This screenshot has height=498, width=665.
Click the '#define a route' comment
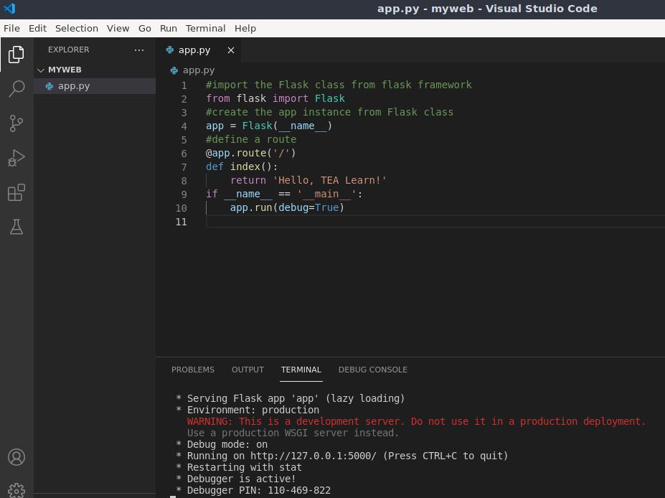(x=251, y=139)
